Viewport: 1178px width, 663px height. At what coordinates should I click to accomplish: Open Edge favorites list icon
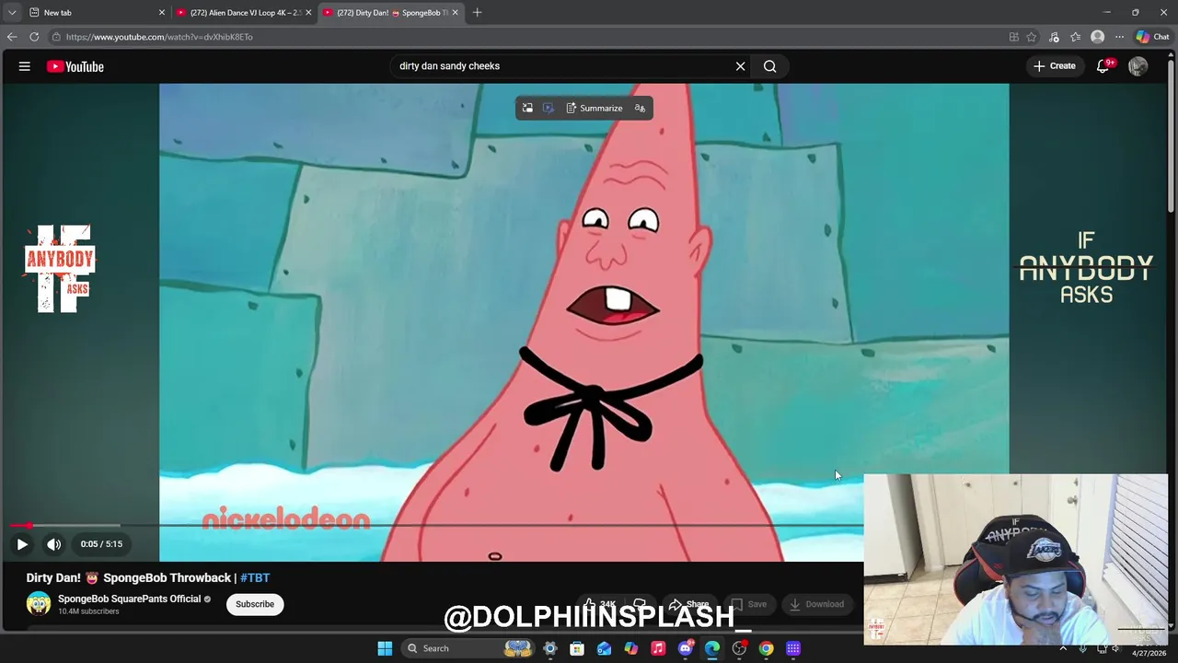[x=1076, y=37]
